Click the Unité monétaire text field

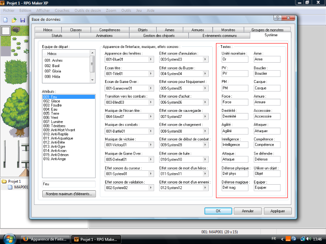pyautogui.click(x=235, y=59)
